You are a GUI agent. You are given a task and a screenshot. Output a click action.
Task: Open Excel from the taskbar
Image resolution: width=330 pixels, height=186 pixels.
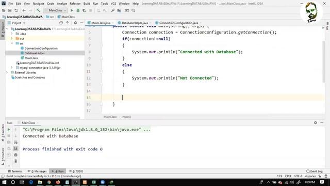94,182
